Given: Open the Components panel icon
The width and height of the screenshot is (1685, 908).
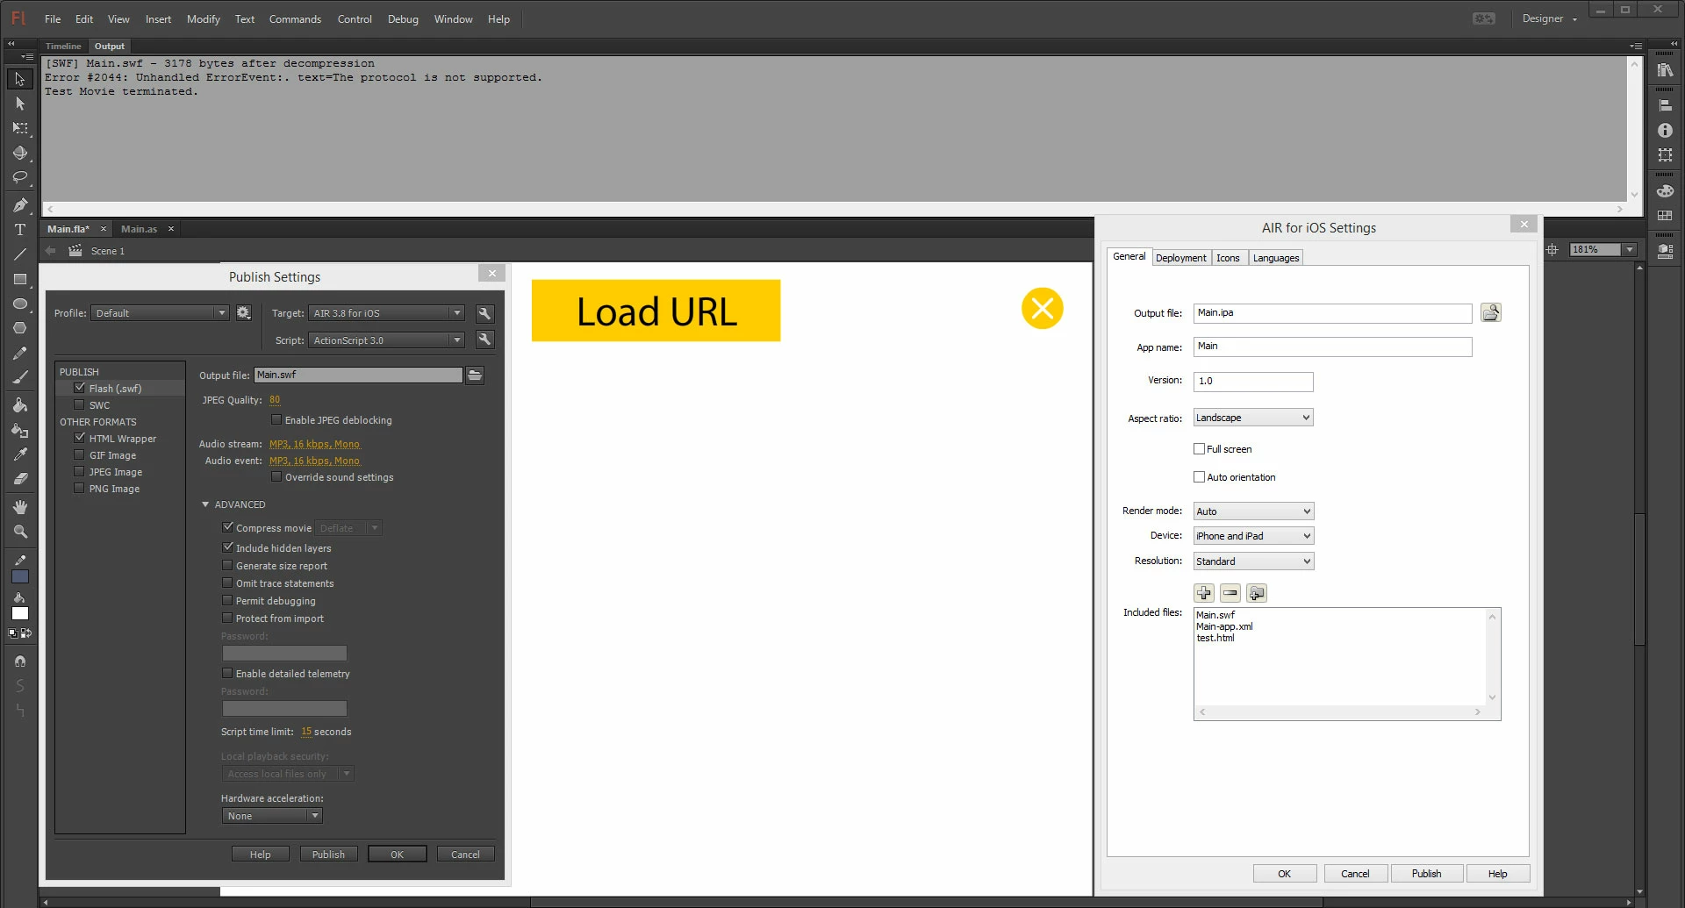Looking at the screenshot, I should [1665, 250].
